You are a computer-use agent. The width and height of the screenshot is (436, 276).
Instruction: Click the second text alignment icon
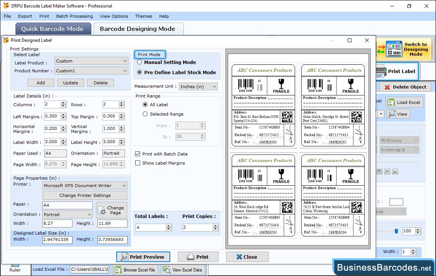pos(387,172)
